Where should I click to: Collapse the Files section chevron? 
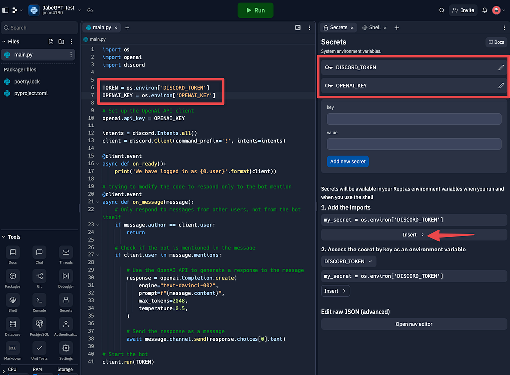point(4,42)
